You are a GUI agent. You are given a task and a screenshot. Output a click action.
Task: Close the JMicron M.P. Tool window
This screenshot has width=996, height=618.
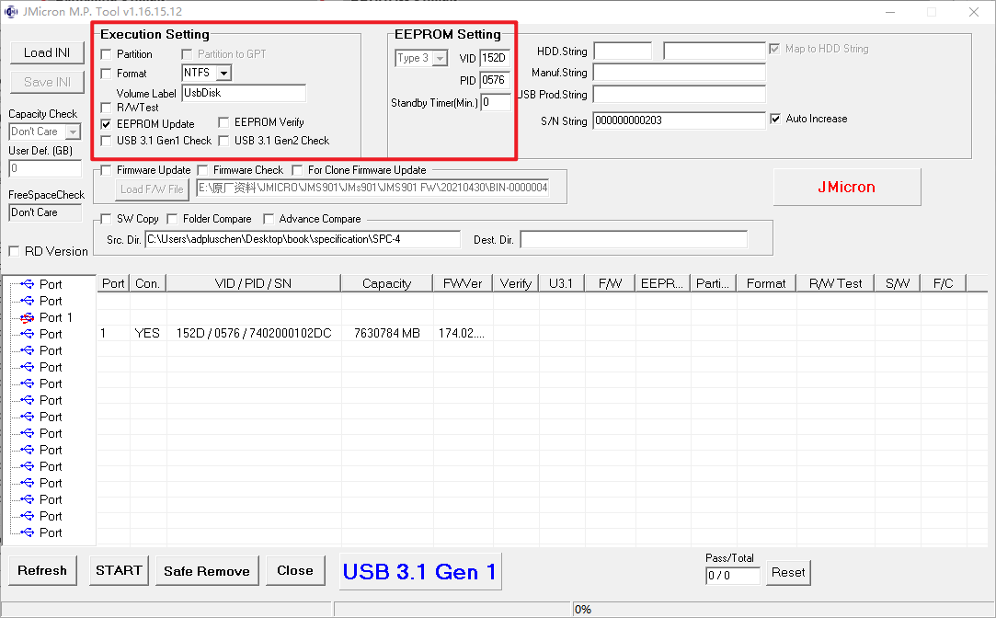pos(974,12)
